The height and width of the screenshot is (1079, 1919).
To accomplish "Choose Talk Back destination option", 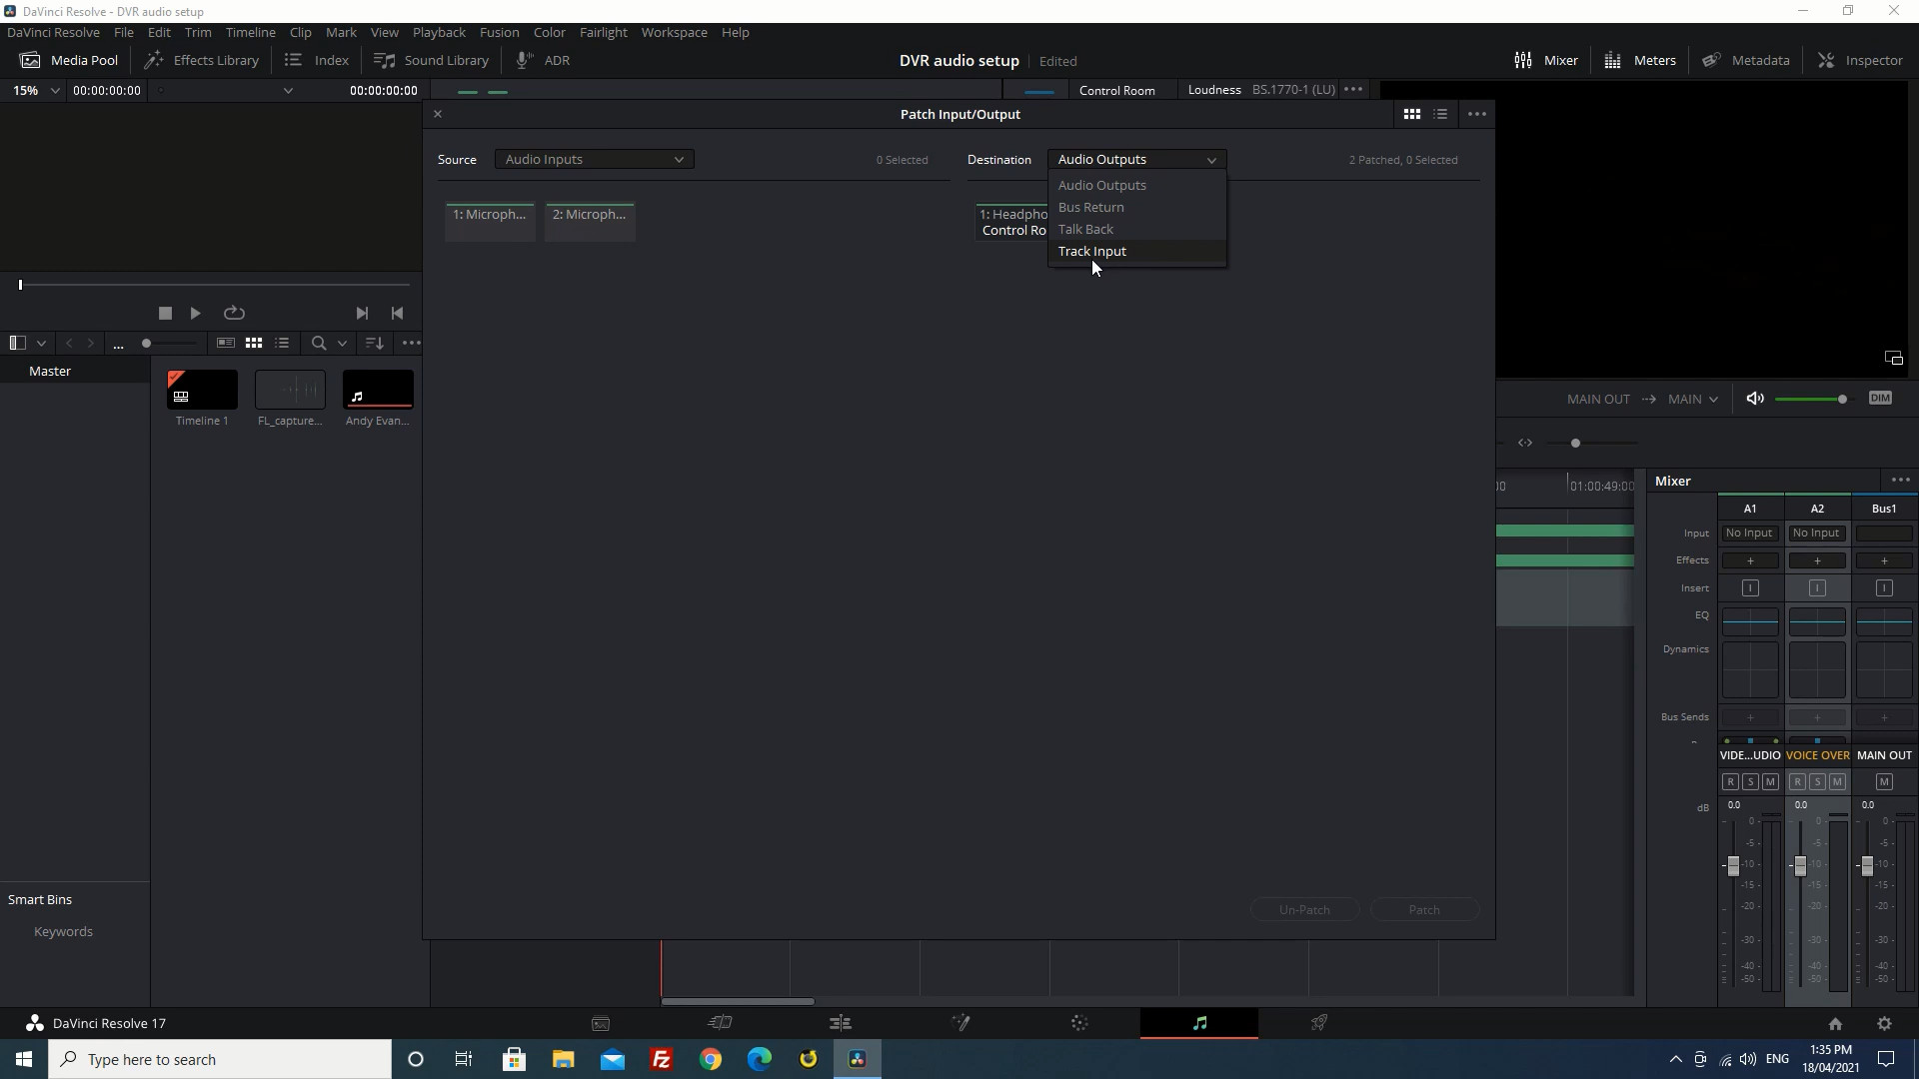I will coord(1136,229).
